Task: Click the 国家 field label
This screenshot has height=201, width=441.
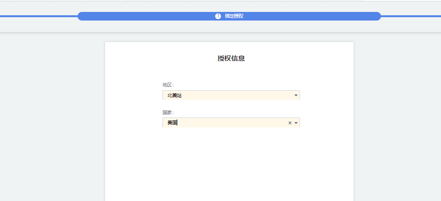Action: click(x=168, y=112)
